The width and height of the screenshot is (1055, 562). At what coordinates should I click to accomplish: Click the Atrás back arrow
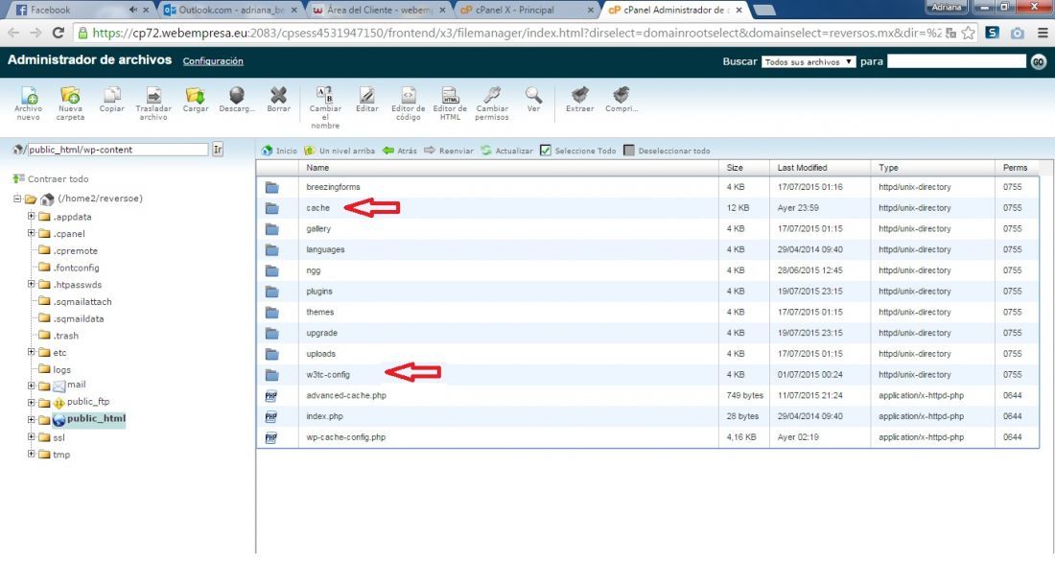tap(400, 151)
